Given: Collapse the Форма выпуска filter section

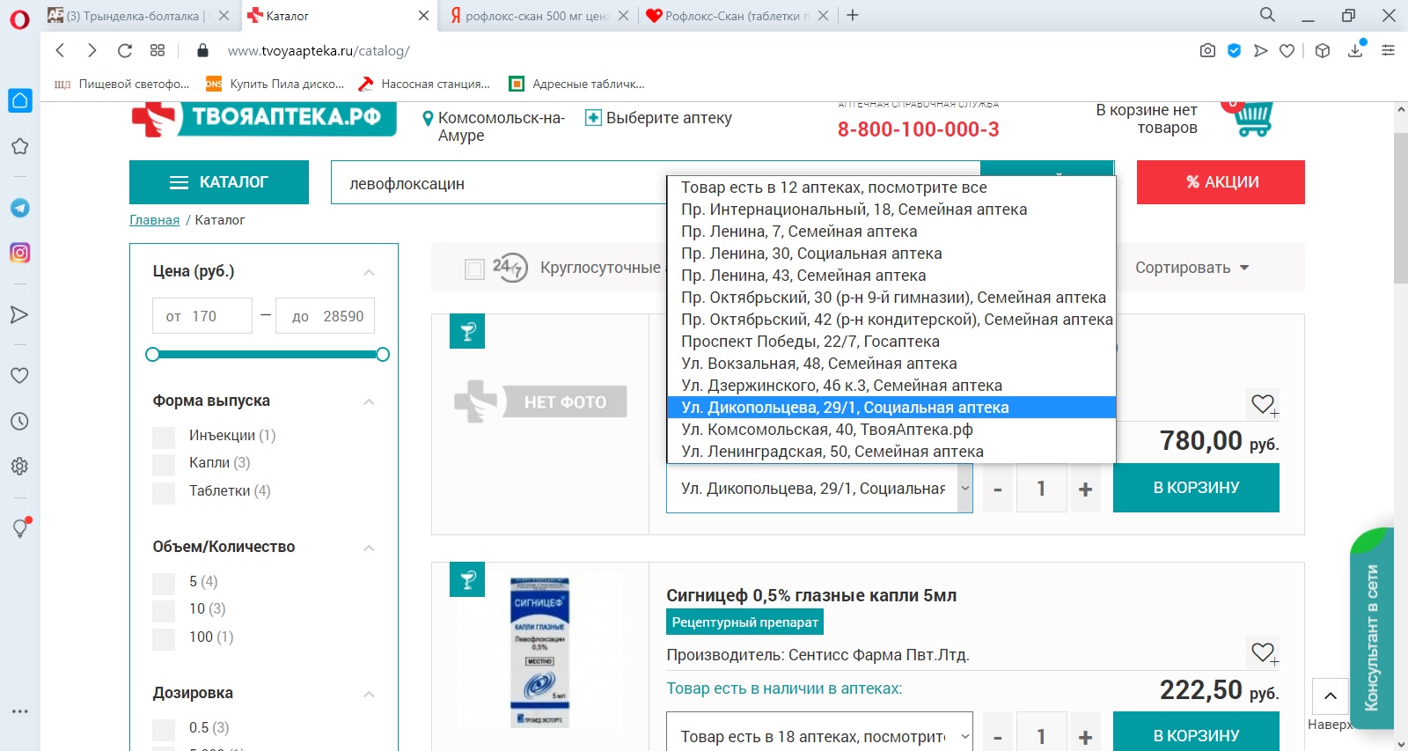Looking at the screenshot, I should [369, 401].
